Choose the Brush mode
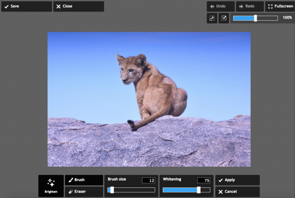The image size is (295, 198). pos(84,180)
